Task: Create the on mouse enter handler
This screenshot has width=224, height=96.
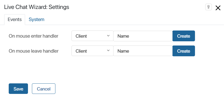Action: click(x=184, y=36)
